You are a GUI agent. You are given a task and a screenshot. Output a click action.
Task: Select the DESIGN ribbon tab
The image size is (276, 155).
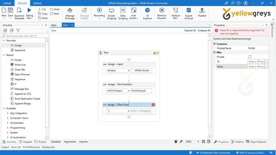[x=22, y=3]
